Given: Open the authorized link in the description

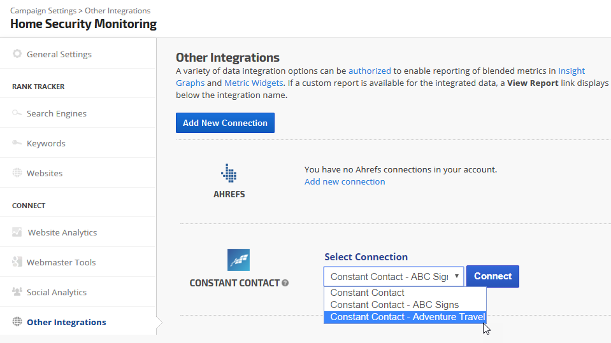Looking at the screenshot, I should [370, 71].
